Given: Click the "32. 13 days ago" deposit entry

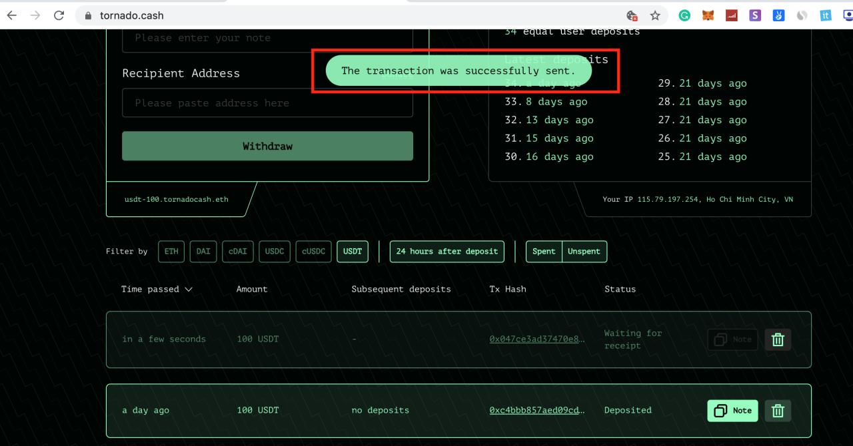Looking at the screenshot, I should coord(548,120).
